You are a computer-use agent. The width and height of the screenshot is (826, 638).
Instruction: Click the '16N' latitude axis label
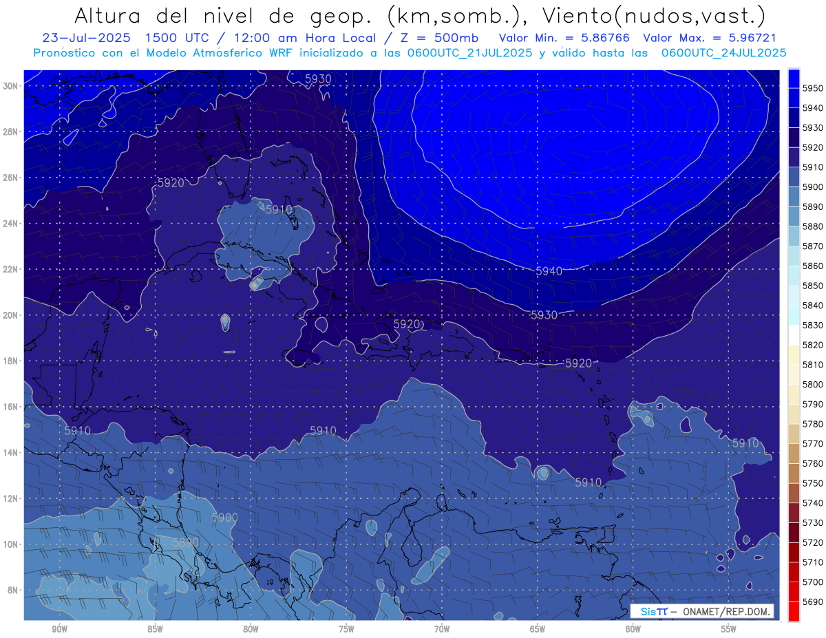11,407
